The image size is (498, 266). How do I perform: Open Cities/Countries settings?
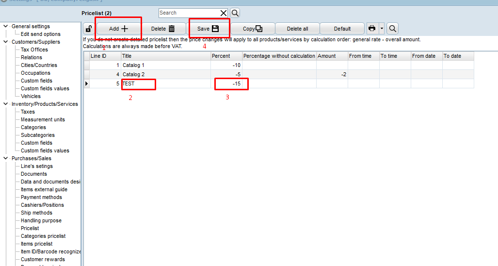click(x=39, y=65)
